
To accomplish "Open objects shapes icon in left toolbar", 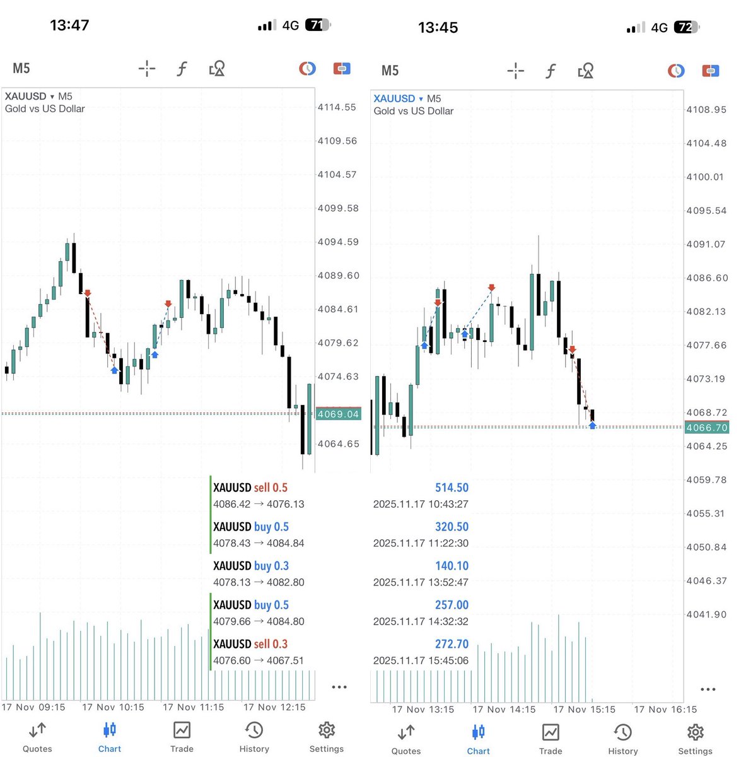I will [217, 68].
